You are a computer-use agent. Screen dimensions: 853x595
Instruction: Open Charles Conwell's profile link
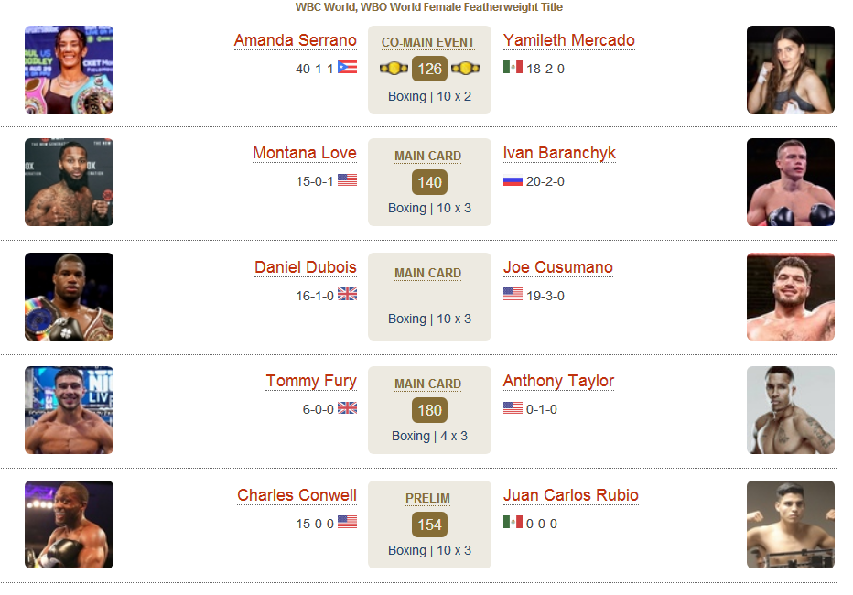(x=297, y=495)
